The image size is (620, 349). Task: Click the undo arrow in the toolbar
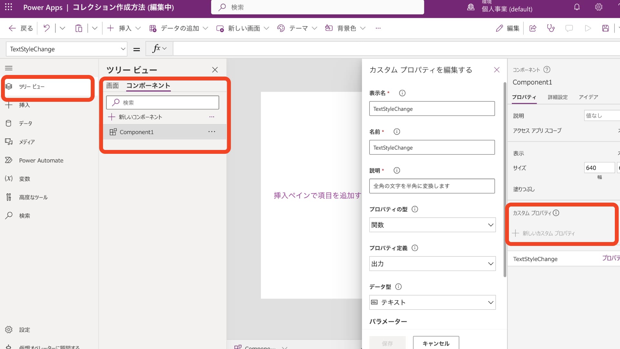point(46,28)
